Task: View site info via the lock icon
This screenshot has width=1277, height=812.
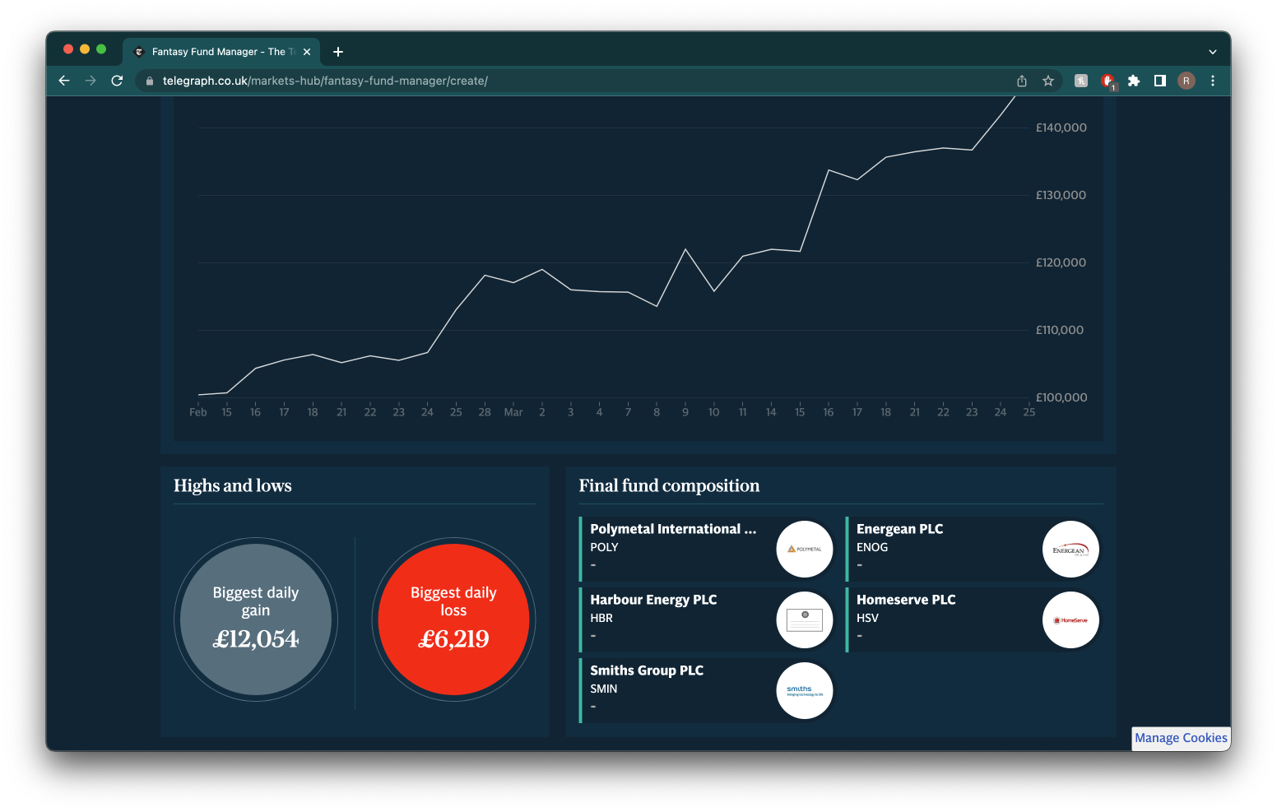Action: 150,81
